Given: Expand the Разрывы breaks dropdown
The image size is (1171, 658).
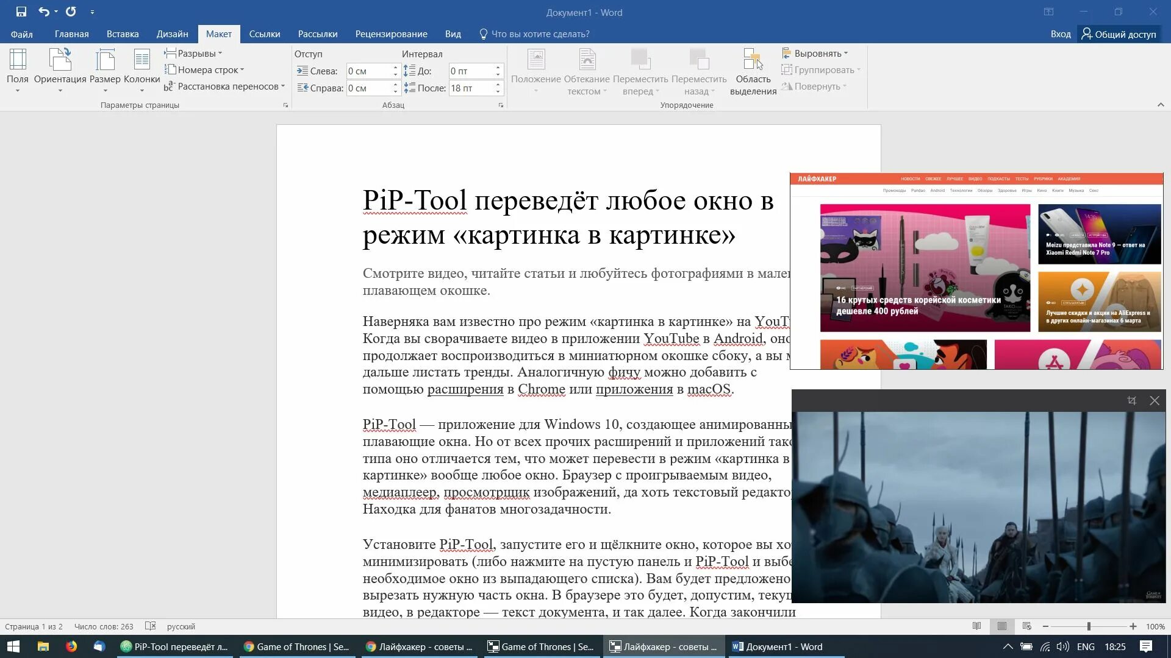Looking at the screenshot, I should (195, 54).
